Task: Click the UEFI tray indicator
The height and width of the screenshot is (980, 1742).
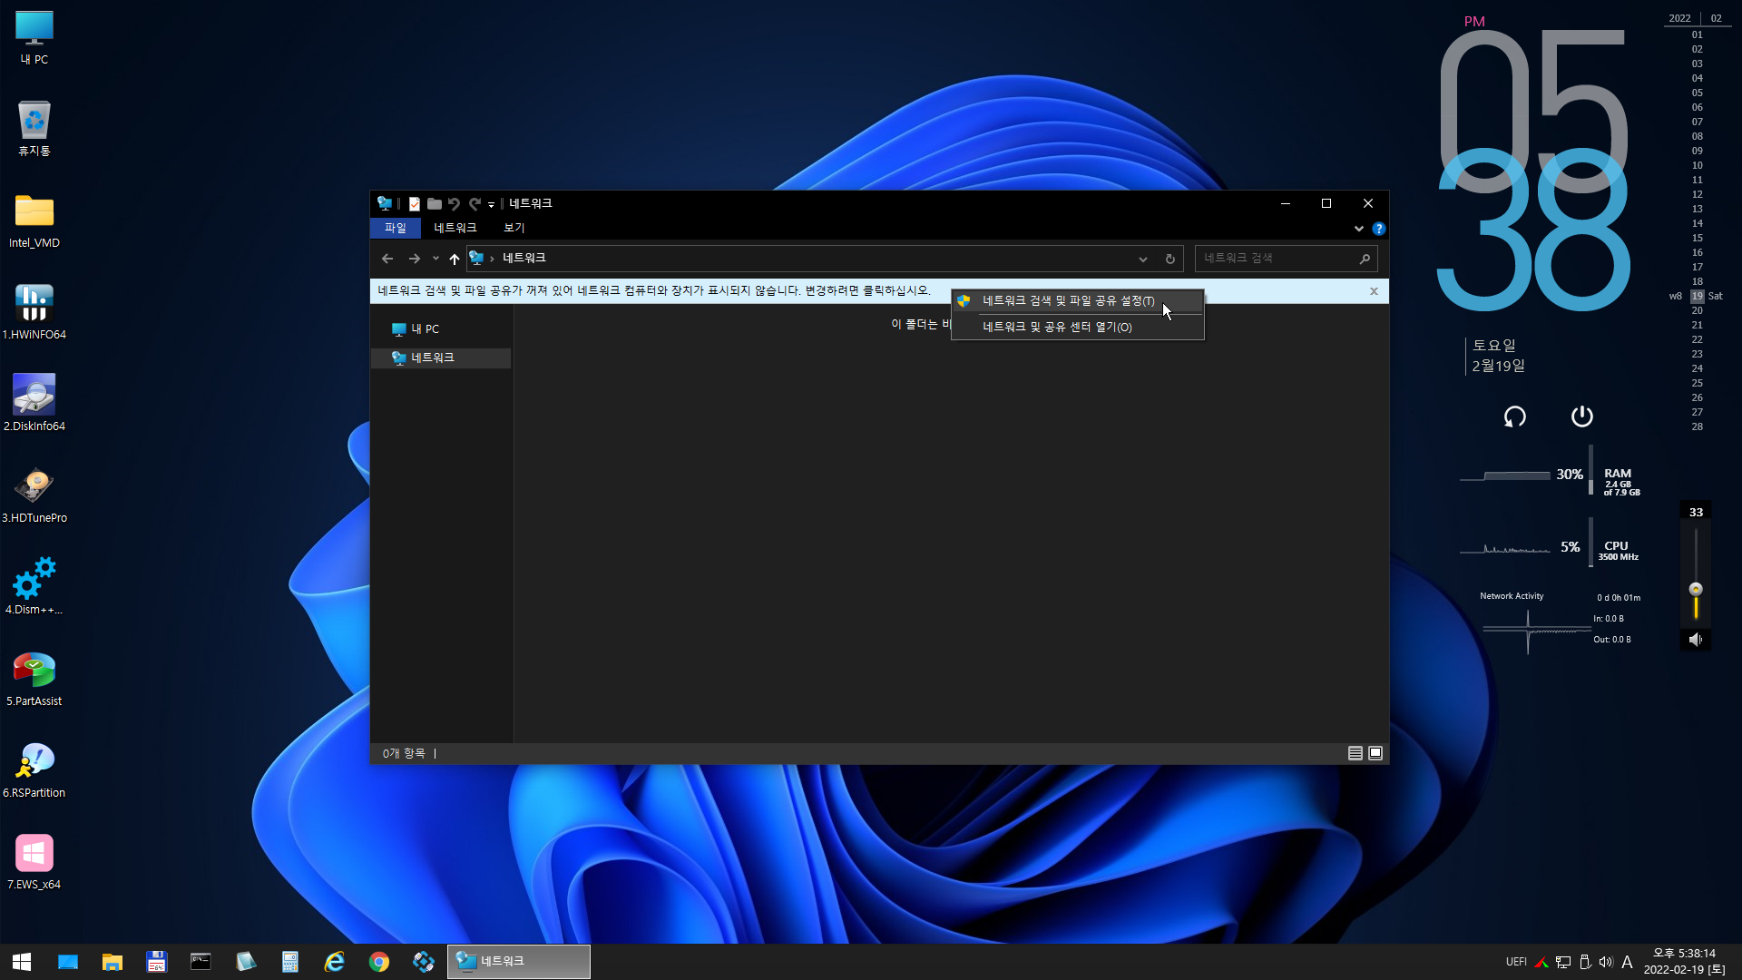Action: (1517, 963)
